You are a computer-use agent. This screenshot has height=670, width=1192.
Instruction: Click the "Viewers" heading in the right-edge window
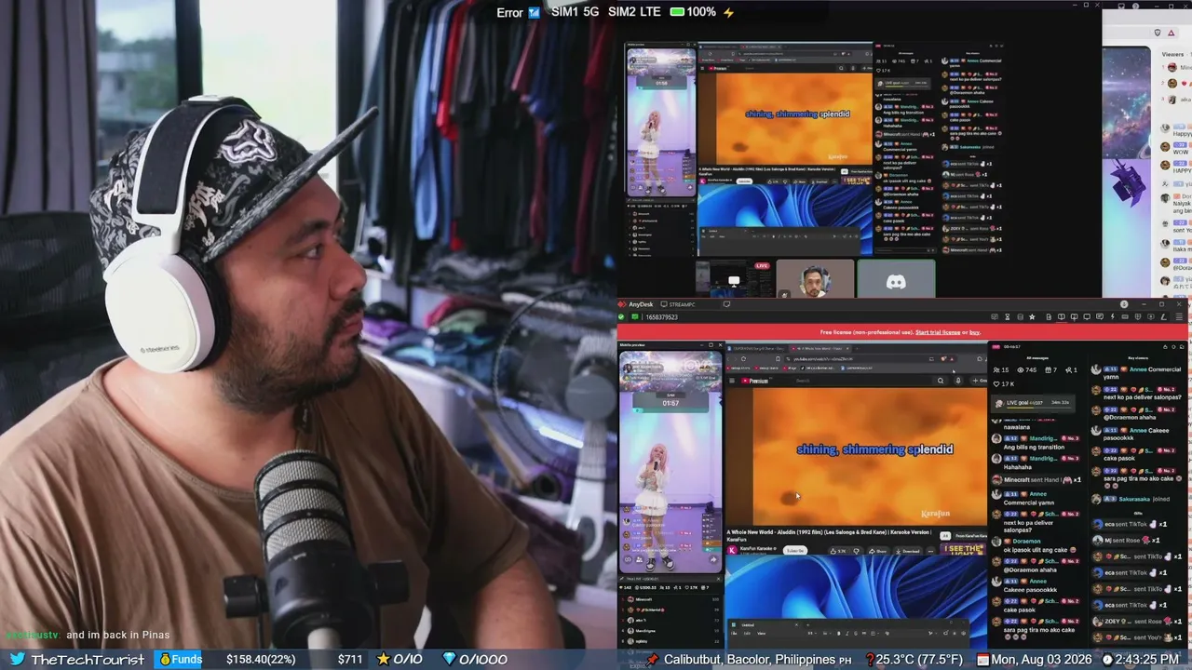point(1172,55)
